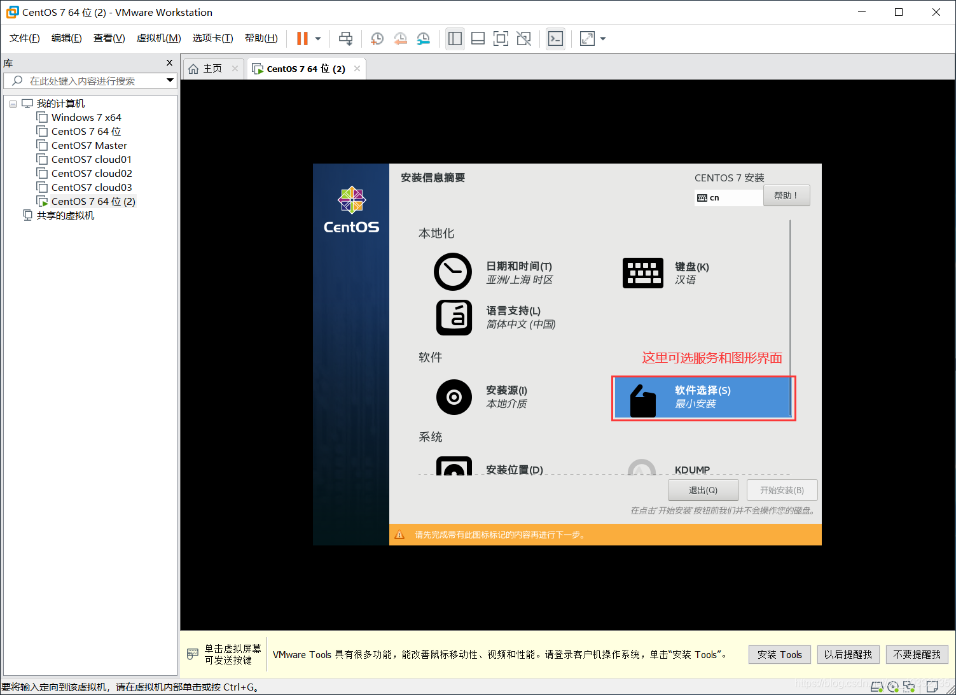This screenshot has width=956, height=695.
Task: Click the cn keyboard layout indicator
Action: [x=728, y=198]
